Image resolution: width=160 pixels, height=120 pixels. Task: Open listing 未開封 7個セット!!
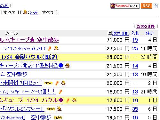pyautogui.click(x=21, y=83)
